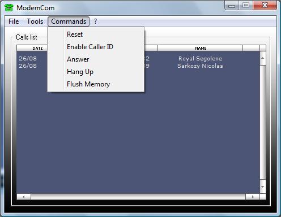Open the question mark help menu
This screenshot has height=217, width=281.
point(96,21)
